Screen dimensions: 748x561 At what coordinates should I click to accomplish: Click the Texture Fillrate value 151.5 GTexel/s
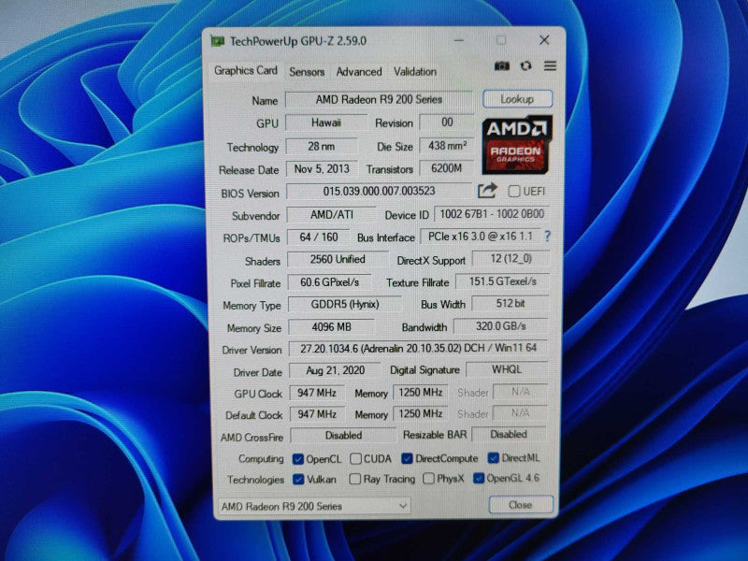coord(503,281)
